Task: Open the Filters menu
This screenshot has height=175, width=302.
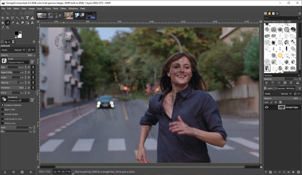Action: (63, 9)
